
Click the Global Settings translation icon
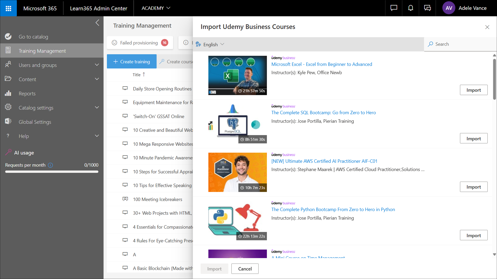(8, 121)
